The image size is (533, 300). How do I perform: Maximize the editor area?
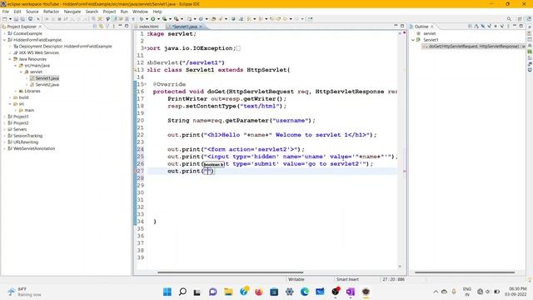(402, 26)
